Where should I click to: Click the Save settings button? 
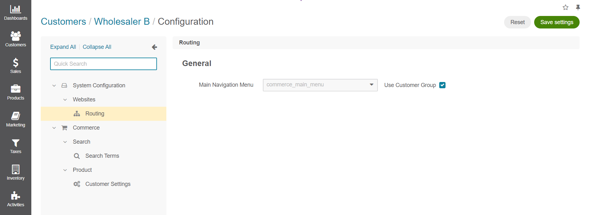[x=556, y=22]
